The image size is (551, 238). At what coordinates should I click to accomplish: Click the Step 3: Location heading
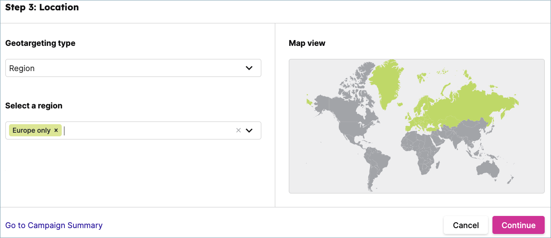[42, 8]
